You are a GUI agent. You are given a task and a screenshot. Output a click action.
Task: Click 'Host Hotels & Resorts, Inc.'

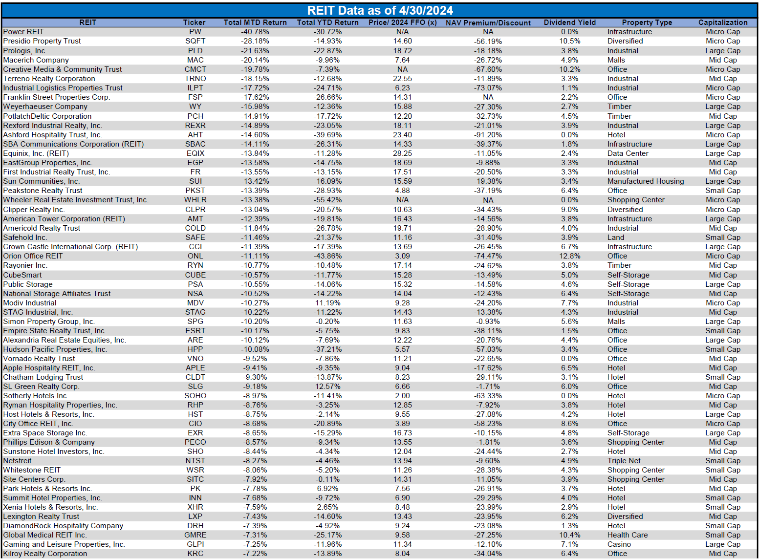click(x=49, y=414)
